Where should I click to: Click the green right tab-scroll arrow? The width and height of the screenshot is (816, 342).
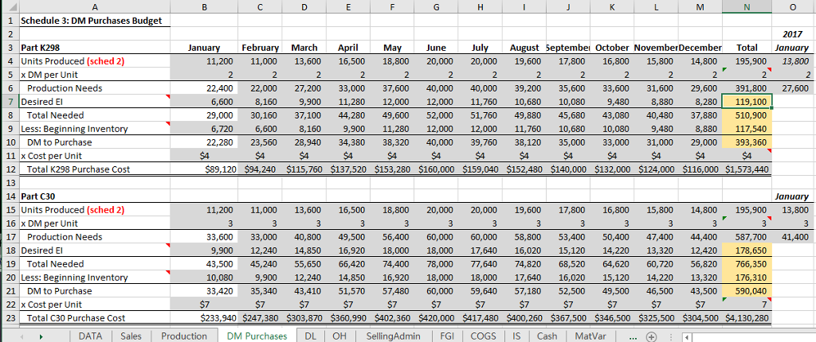pyautogui.click(x=41, y=336)
